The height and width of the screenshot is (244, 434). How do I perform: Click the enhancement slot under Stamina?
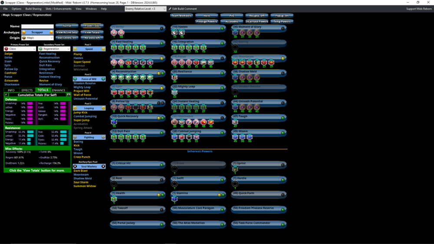pos(174,198)
